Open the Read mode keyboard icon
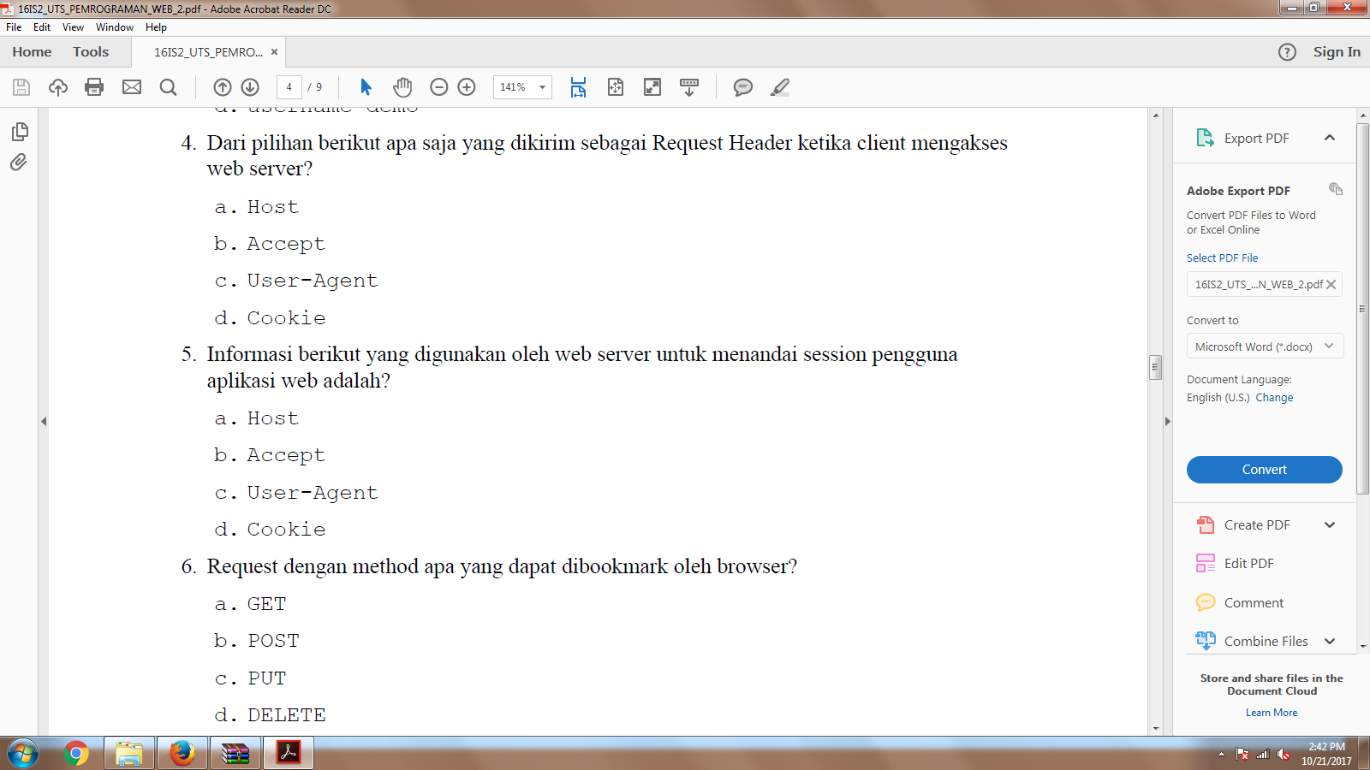The image size is (1370, 770). 689,87
